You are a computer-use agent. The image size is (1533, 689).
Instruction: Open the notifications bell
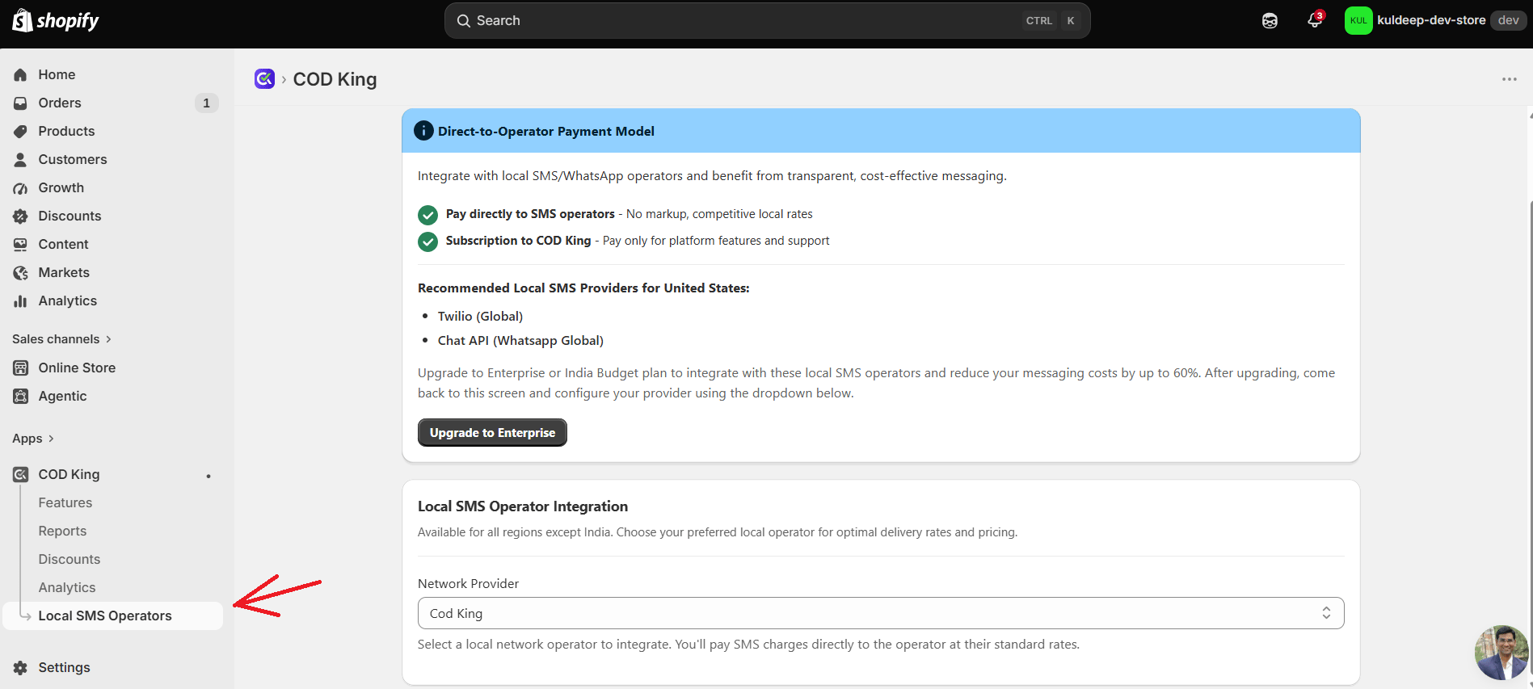[x=1315, y=20]
